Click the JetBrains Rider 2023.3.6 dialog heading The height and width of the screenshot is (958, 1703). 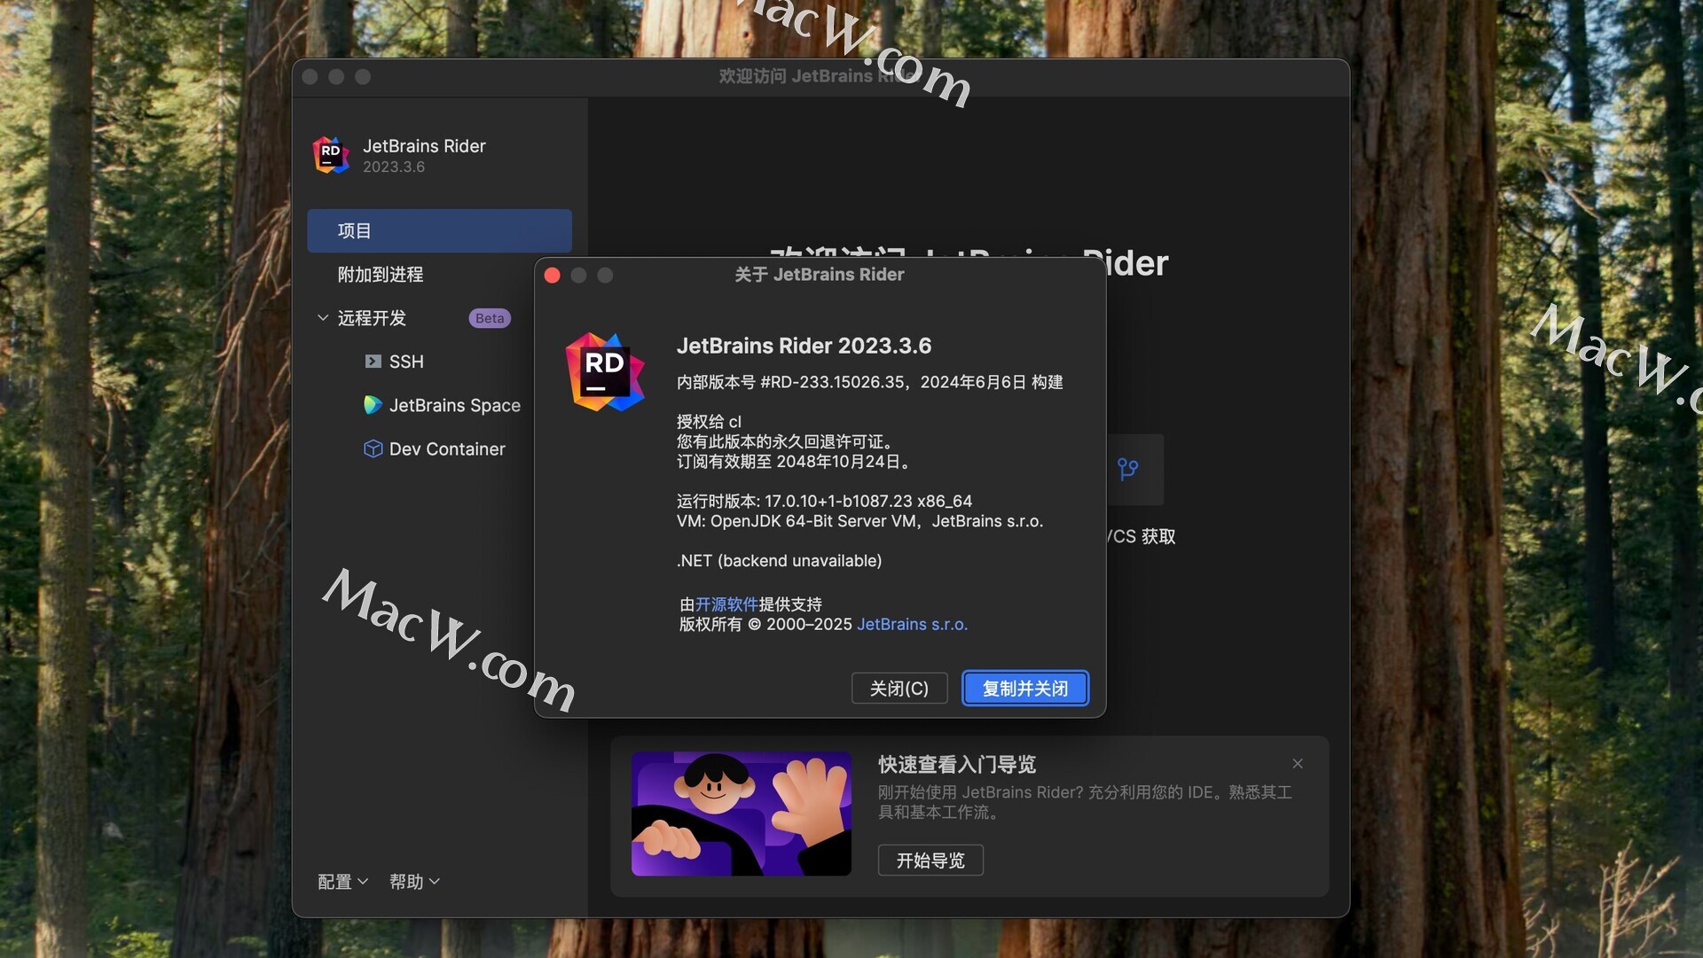pos(804,346)
